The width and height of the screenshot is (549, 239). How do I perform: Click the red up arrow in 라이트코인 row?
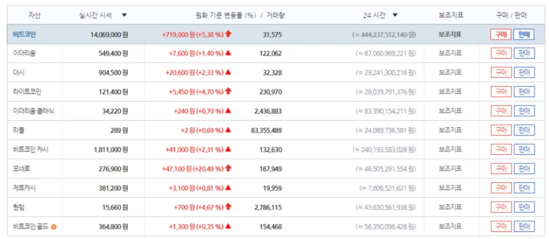point(228,91)
